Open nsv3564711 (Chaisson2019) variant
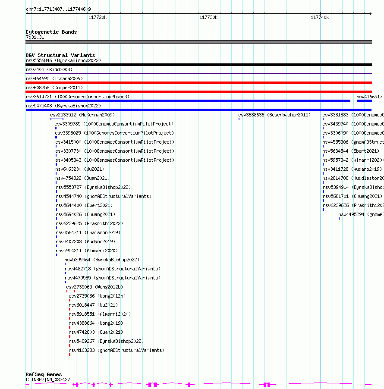384x389 pixels. coord(88,232)
